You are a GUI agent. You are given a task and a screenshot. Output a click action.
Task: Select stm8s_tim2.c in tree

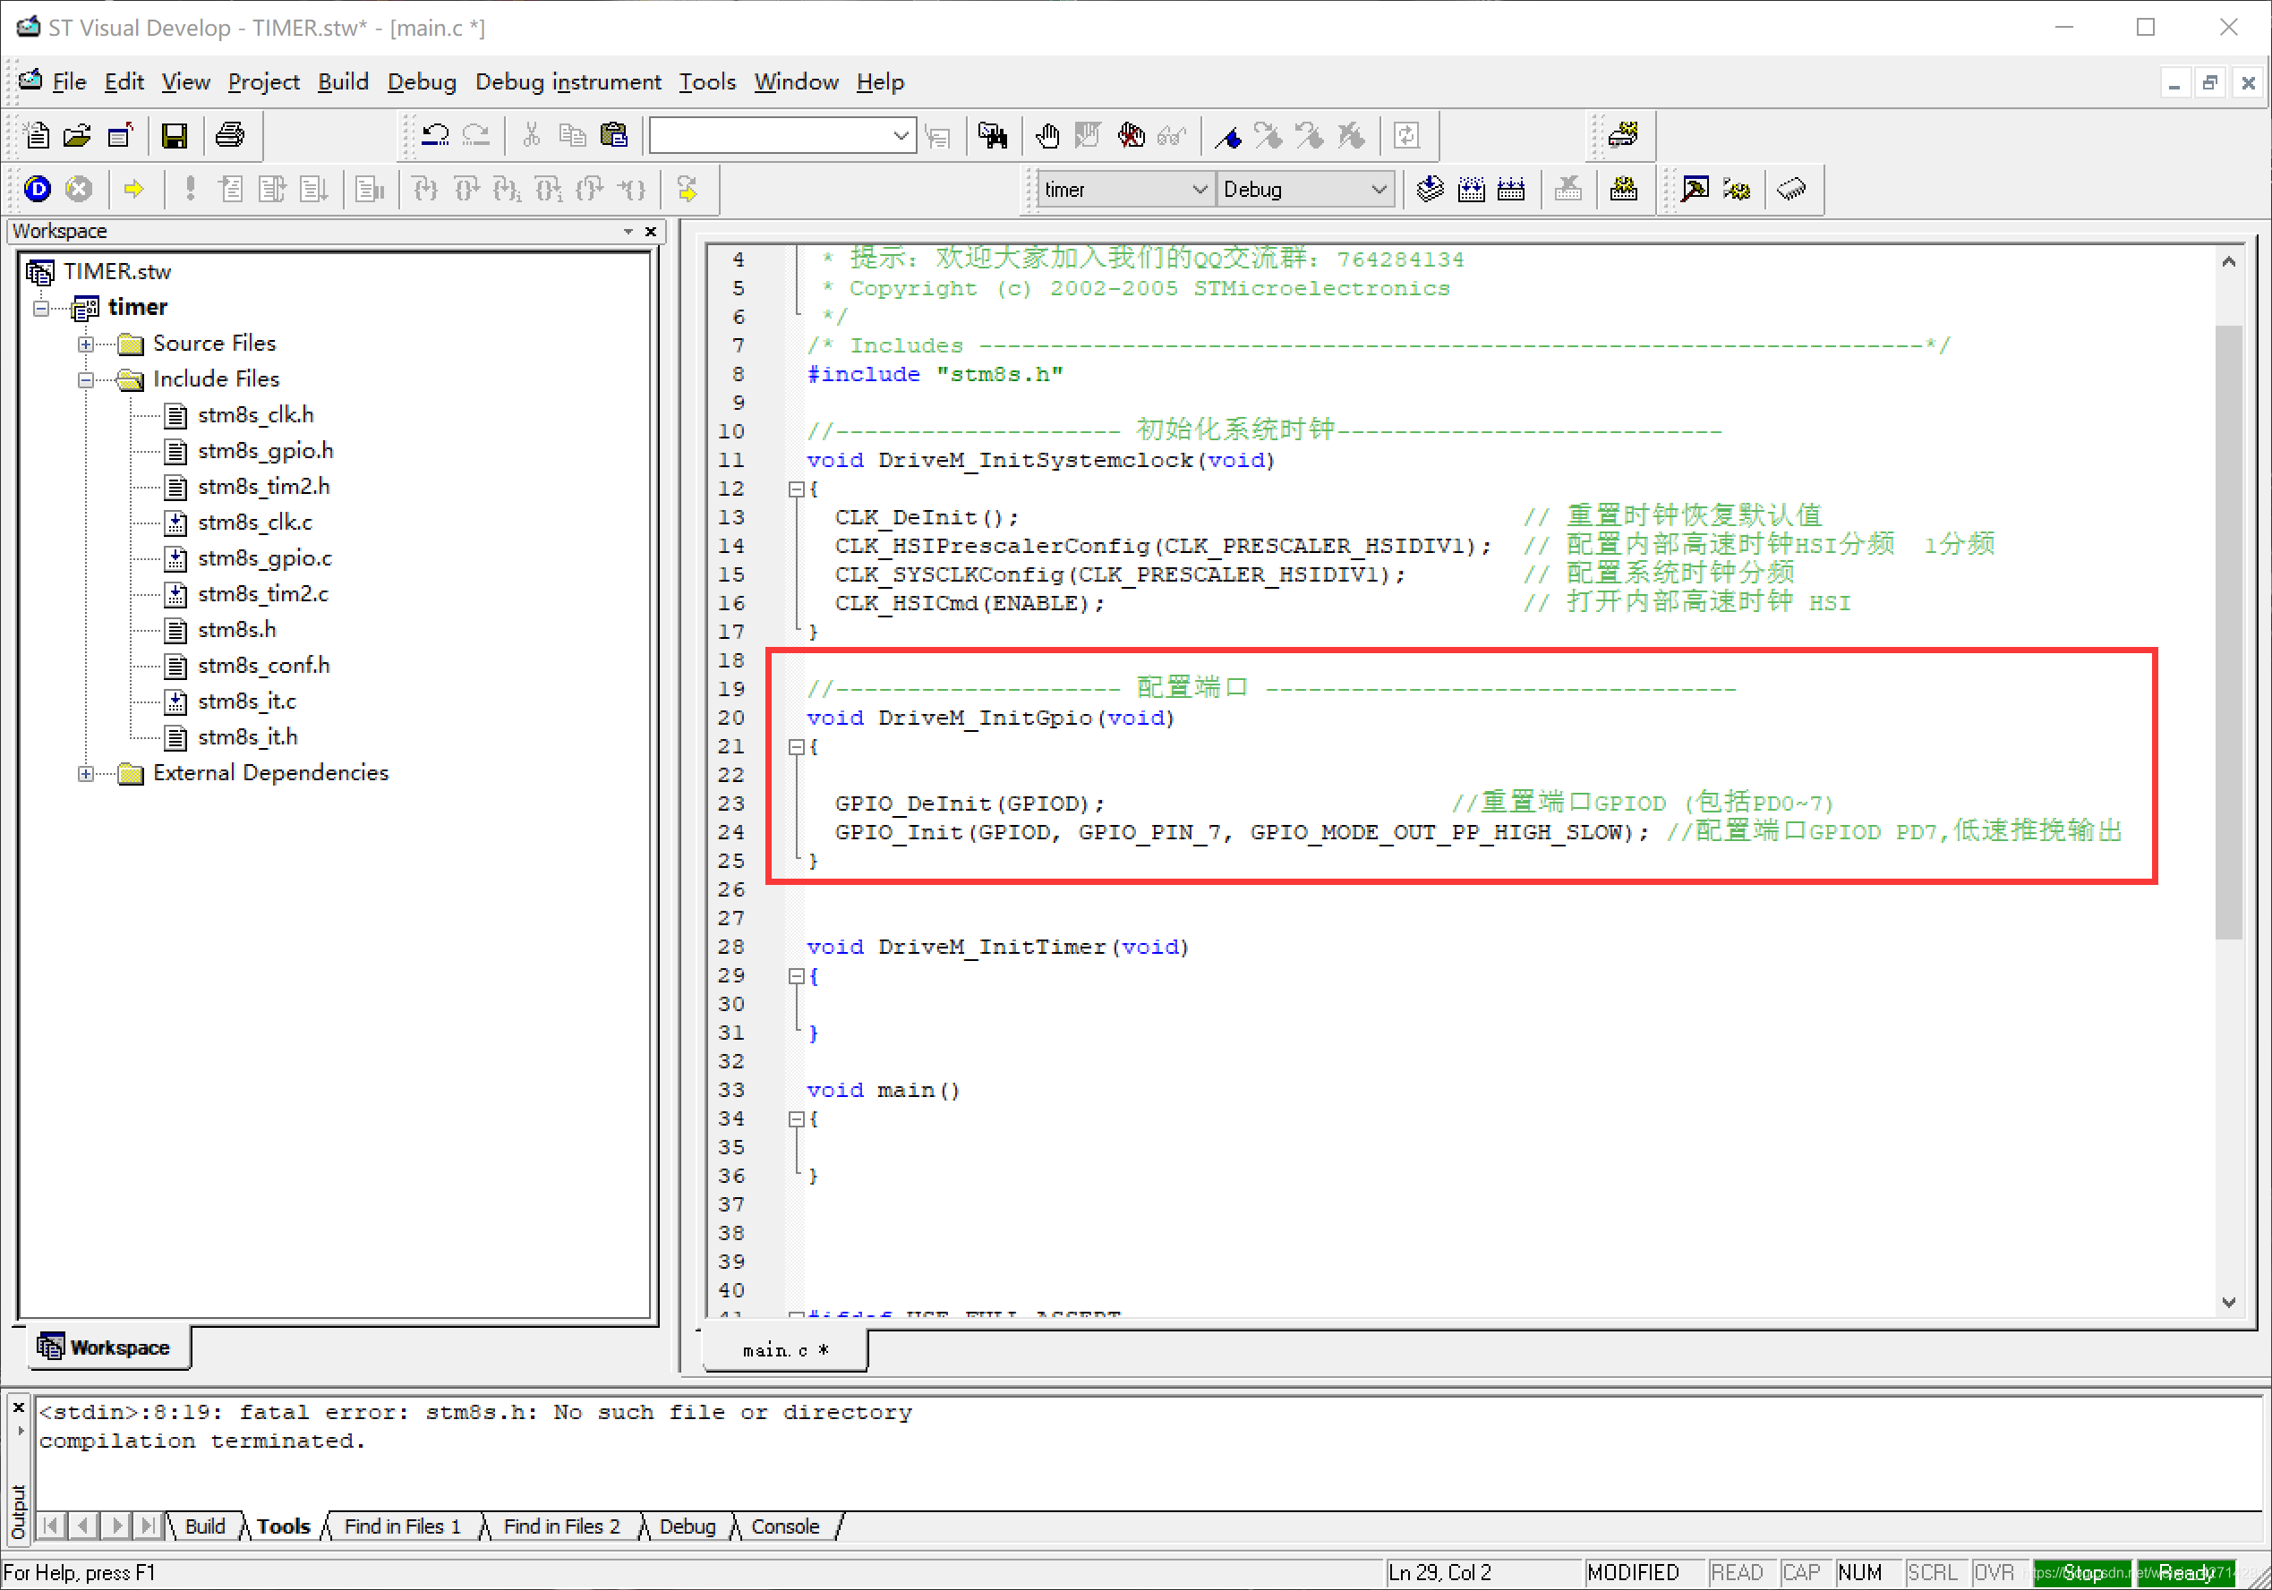(263, 594)
